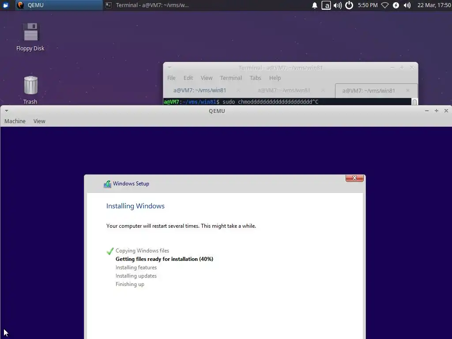
Task: Switch to QEMU taskbar button
Action: [x=59, y=5]
